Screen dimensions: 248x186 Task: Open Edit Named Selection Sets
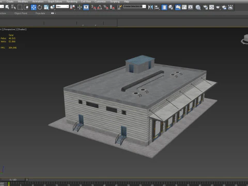(x=119, y=7)
